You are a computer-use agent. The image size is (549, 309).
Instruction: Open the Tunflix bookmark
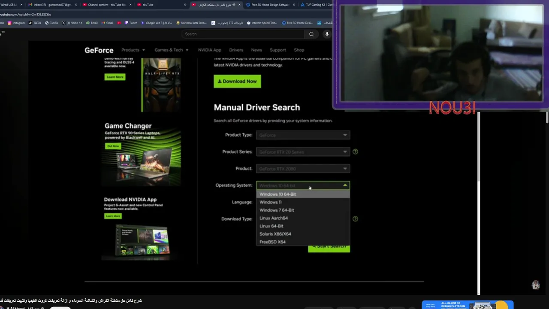51,23
